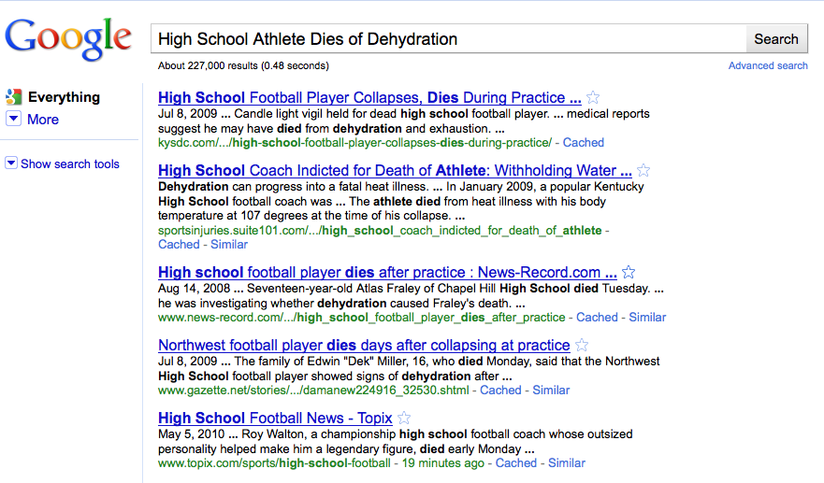
Task: Open Cached link for kysdc.com result
Action: point(584,143)
